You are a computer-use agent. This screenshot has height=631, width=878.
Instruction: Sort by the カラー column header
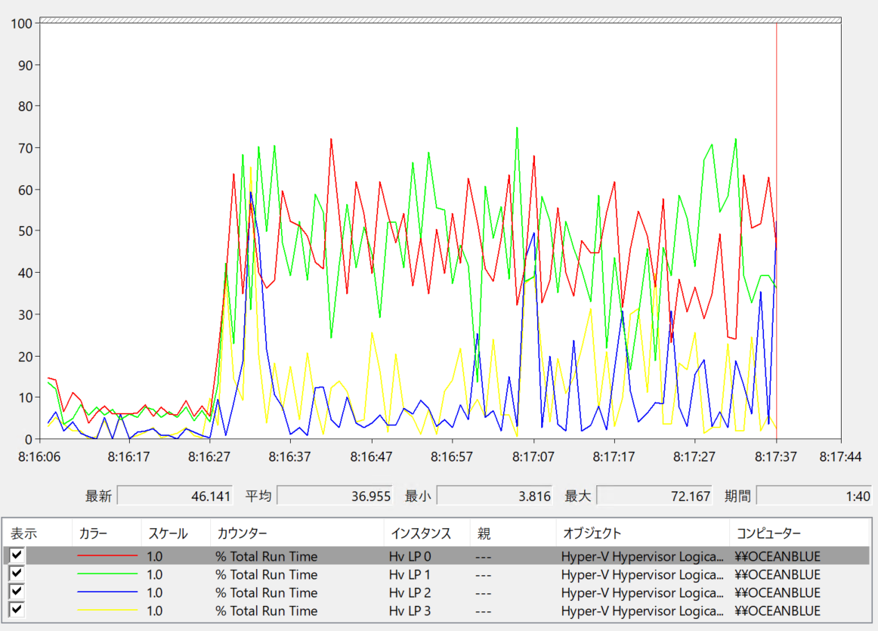click(107, 533)
